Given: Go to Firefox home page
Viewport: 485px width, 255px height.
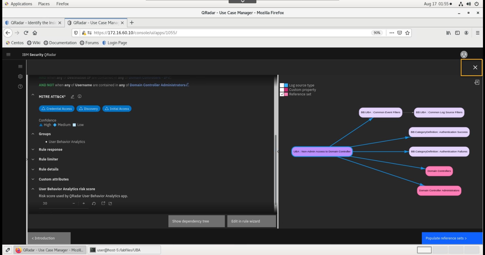Looking at the screenshot, I should pyautogui.click(x=35, y=33).
